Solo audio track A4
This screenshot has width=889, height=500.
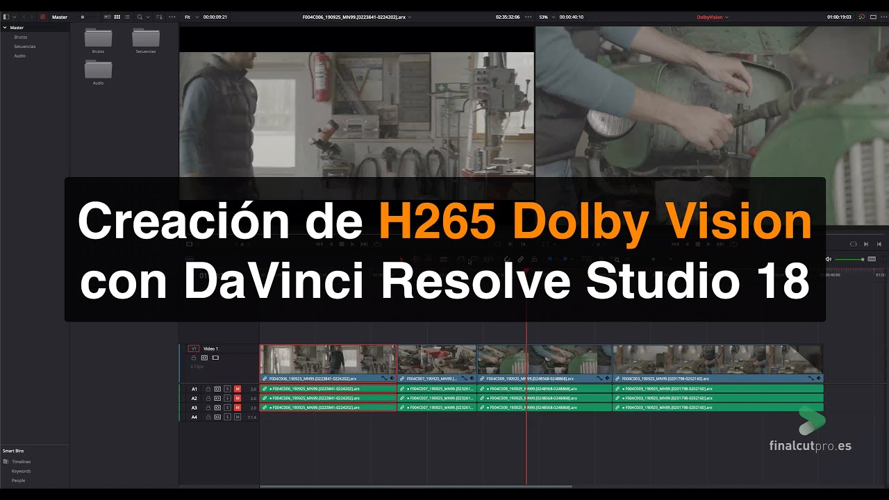point(227,417)
